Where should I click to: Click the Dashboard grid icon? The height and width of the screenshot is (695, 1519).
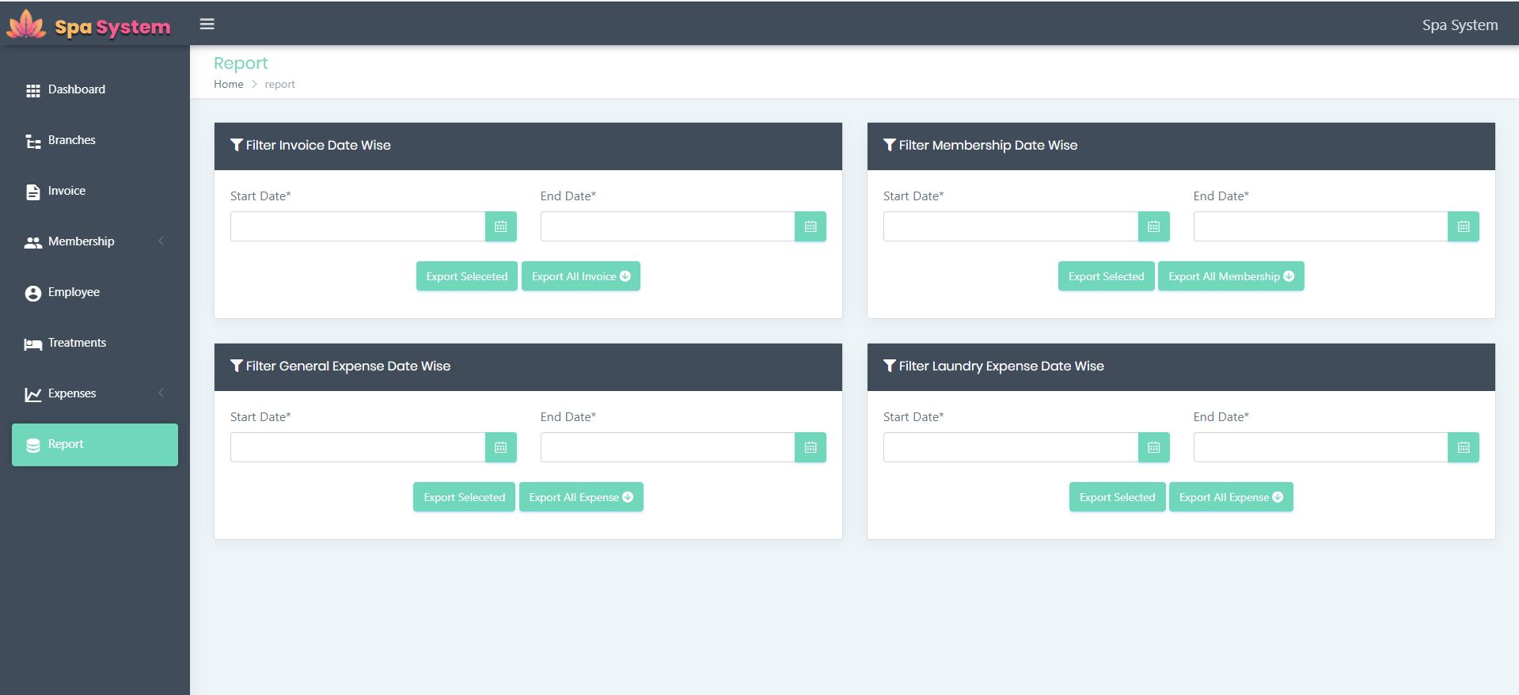[32, 90]
